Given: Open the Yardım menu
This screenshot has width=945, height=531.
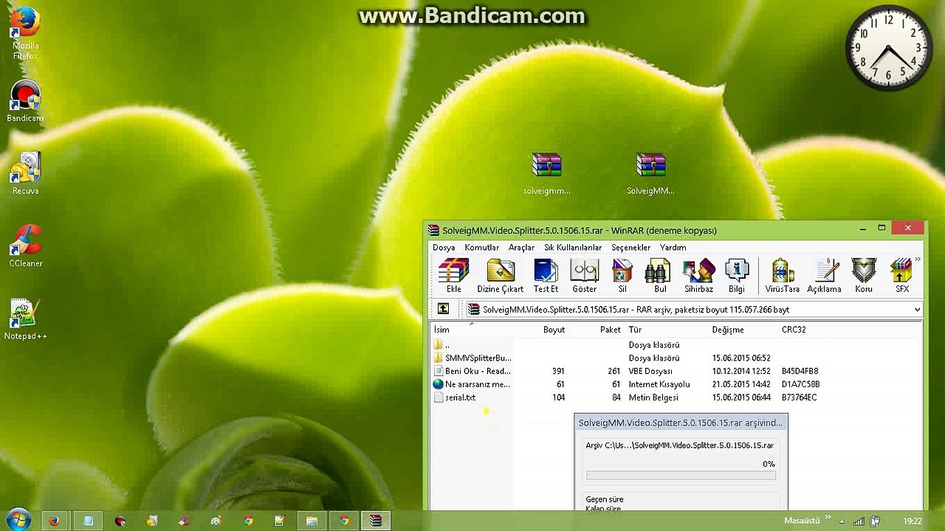Looking at the screenshot, I should click(673, 248).
